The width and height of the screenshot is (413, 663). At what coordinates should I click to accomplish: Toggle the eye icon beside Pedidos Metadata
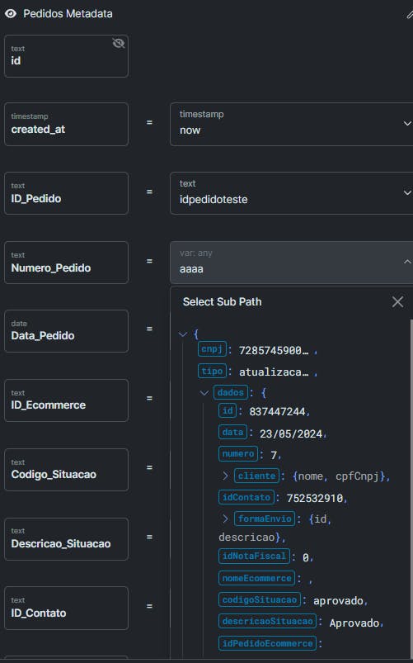pos(11,13)
